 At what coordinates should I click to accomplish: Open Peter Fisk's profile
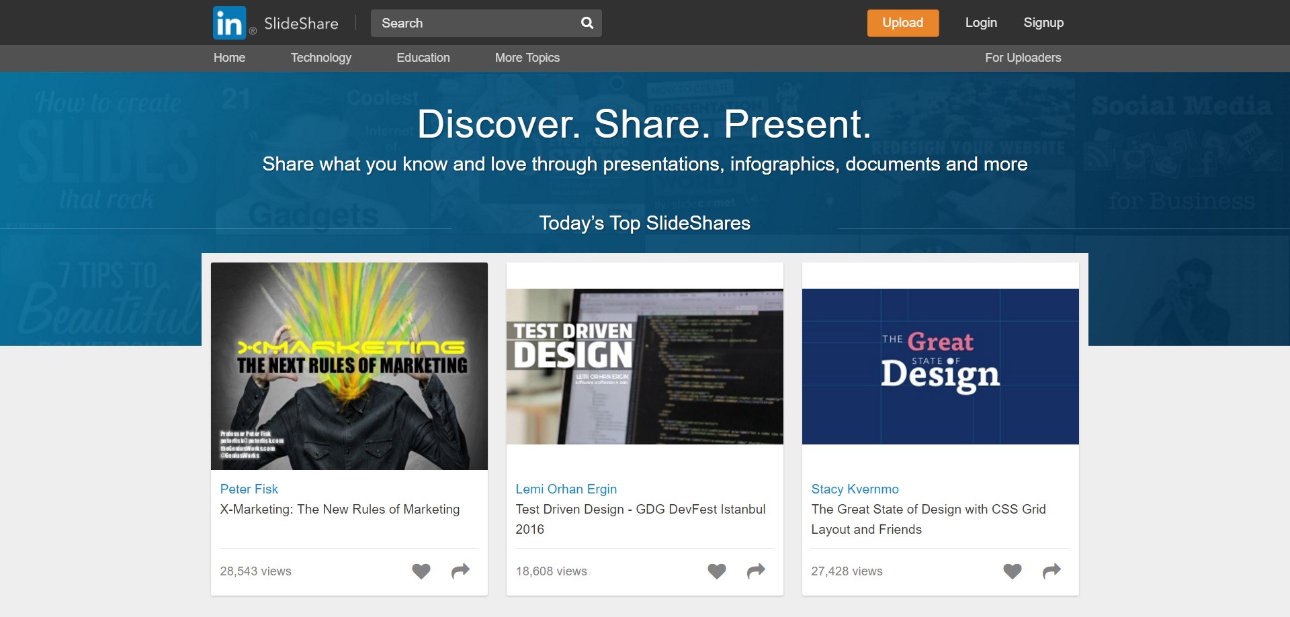click(249, 489)
